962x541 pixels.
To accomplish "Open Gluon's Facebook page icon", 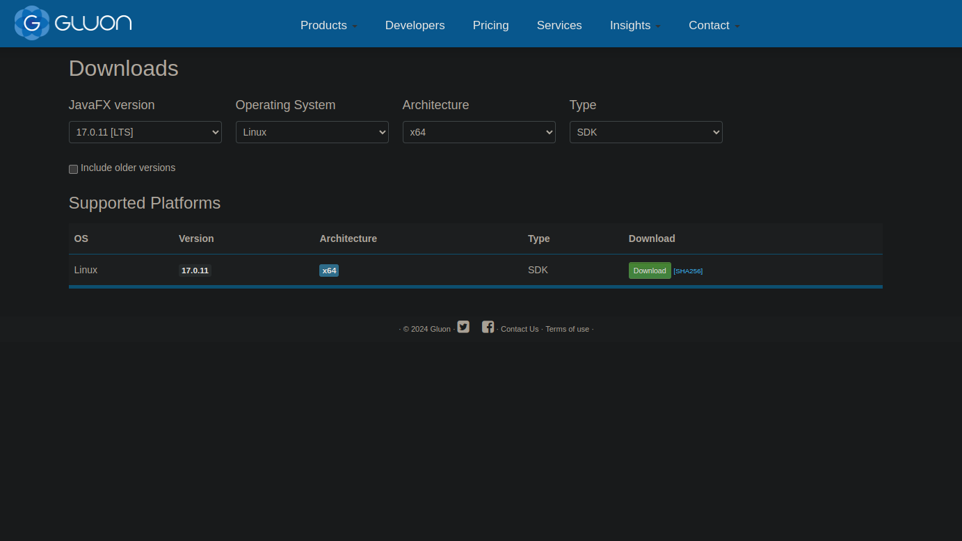I will (x=488, y=327).
